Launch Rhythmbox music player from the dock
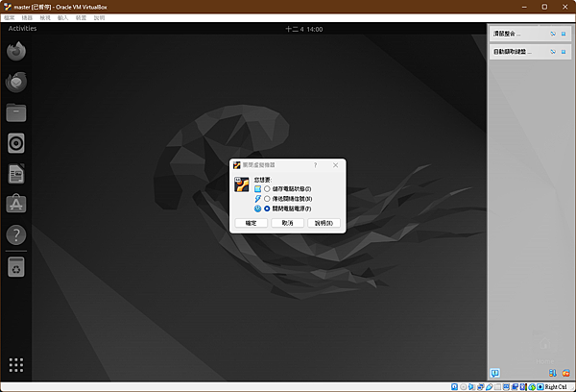The width and height of the screenshot is (576, 392). [x=16, y=143]
